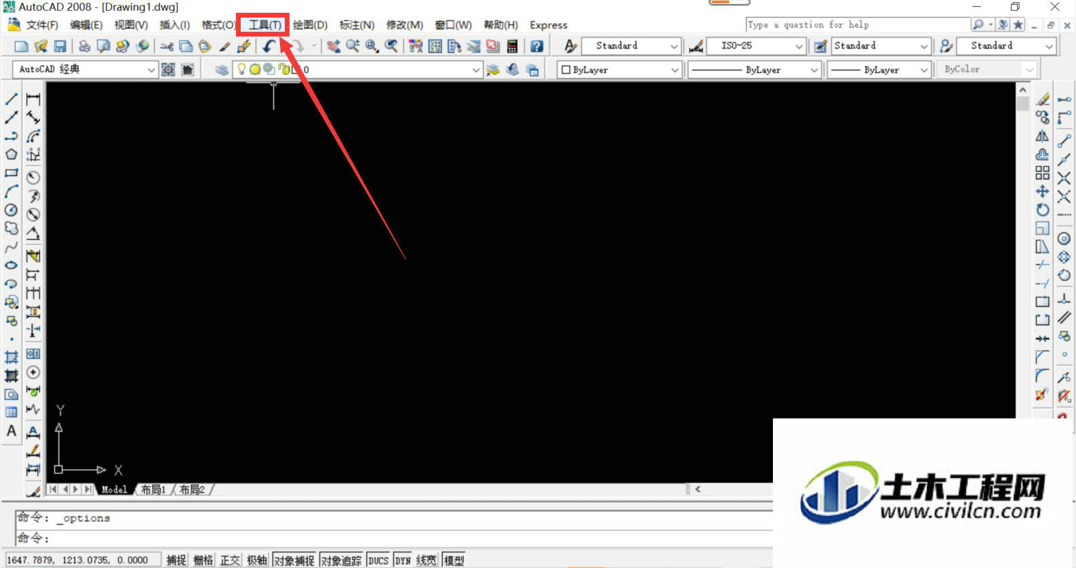Click the Help question mark icon
Screen dimensions: 1076x568
[536, 46]
